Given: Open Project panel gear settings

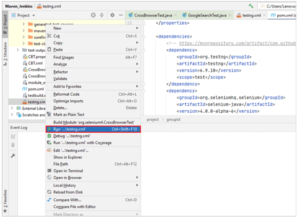Looking at the screenshot, I should pos(112,15).
